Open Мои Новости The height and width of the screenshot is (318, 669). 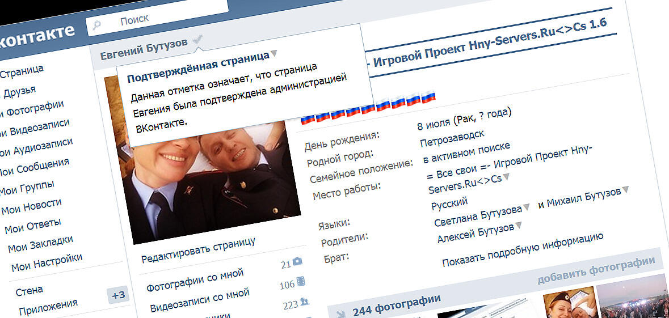[32, 207]
